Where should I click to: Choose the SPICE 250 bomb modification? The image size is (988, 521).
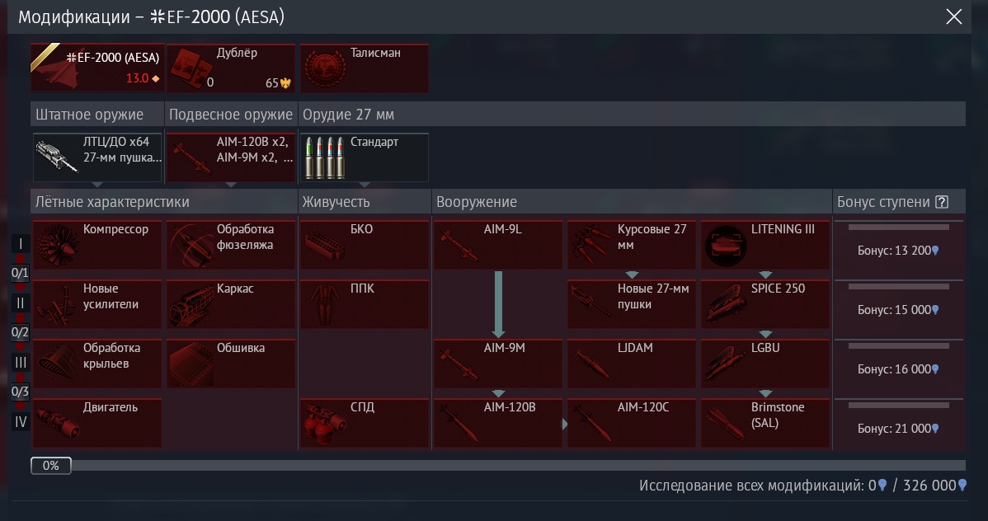[765, 304]
